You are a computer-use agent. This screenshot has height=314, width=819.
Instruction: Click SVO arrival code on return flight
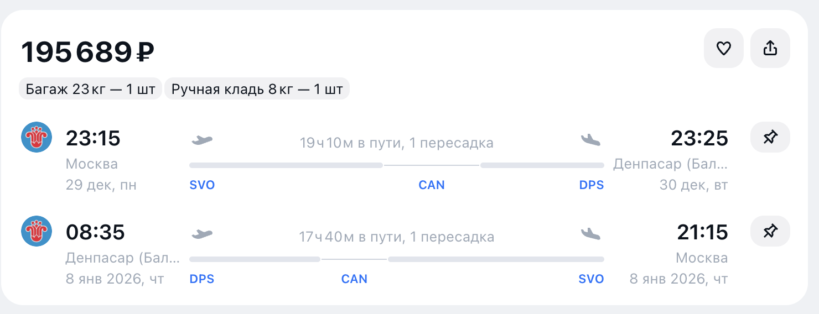[591, 279]
